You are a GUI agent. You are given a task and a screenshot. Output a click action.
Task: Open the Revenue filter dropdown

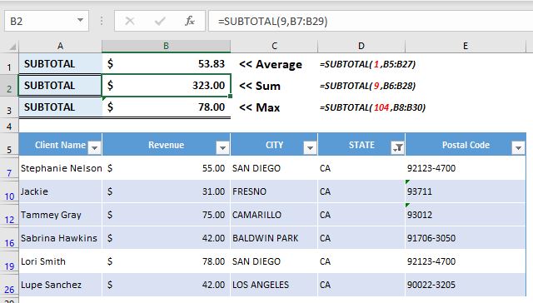tap(222, 148)
